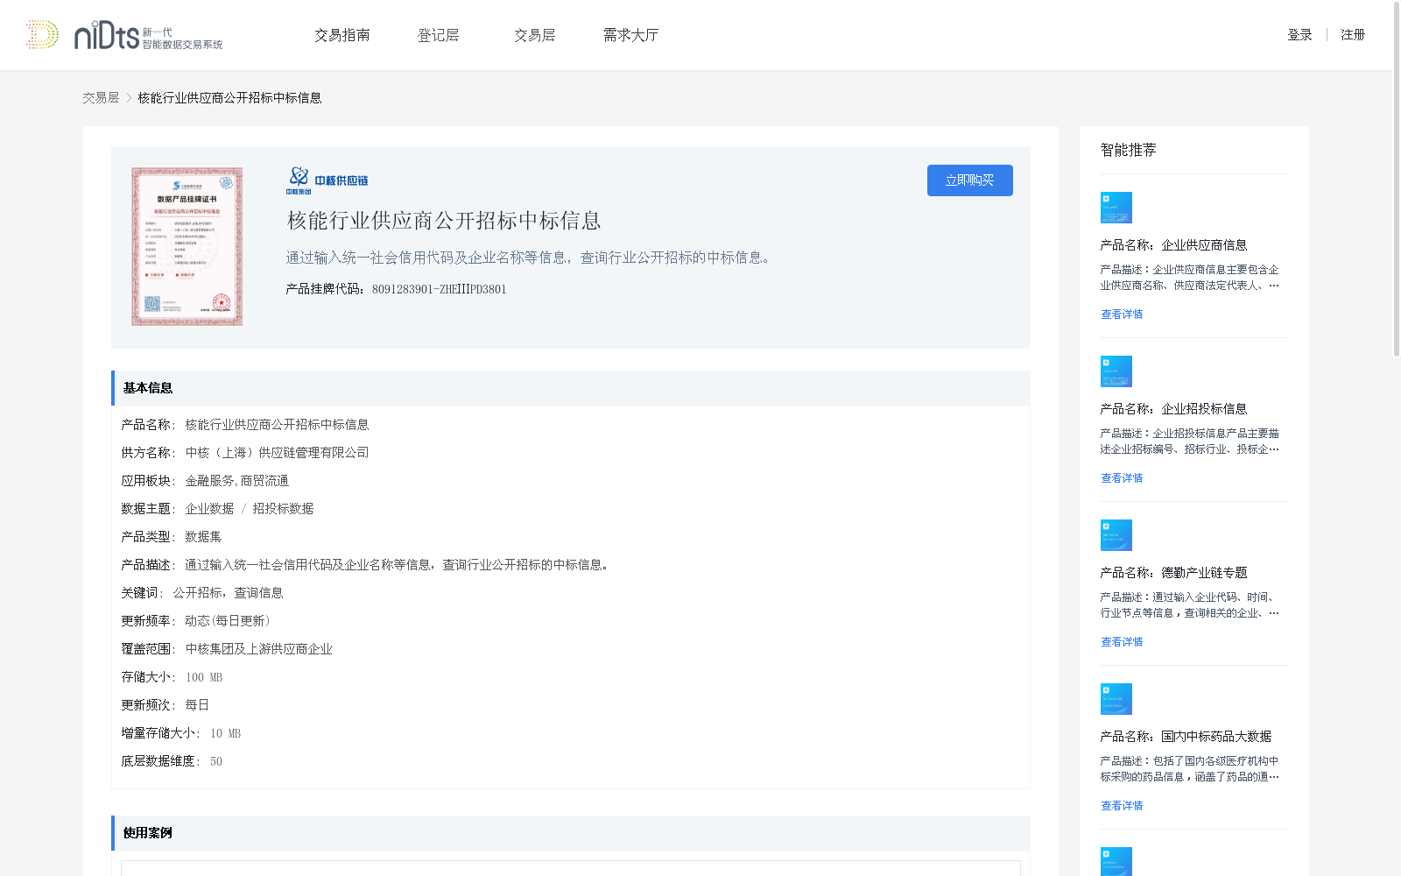This screenshot has width=1401, height=876.
Task: Select product type value 数据集
Action: click(203, 537)
